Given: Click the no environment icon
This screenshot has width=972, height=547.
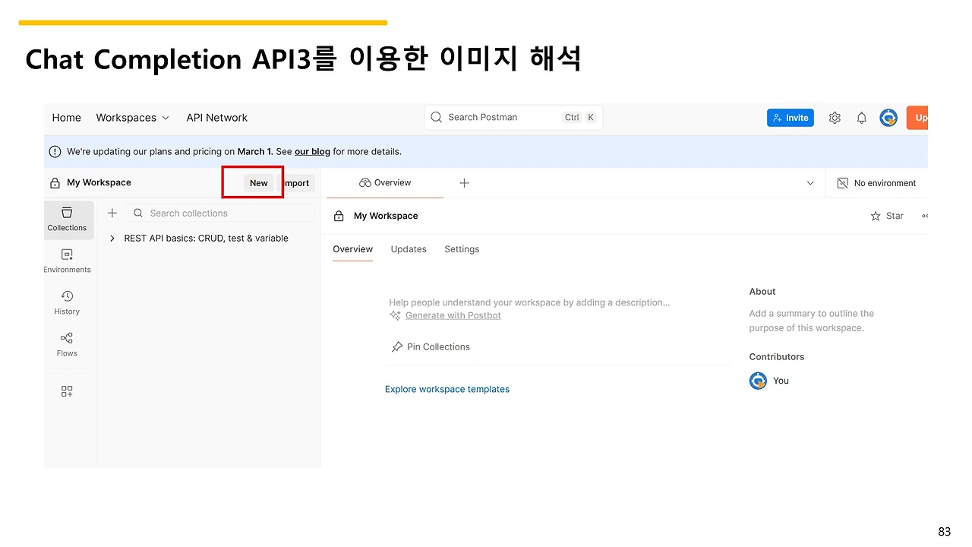Looking at the screenshot, I should click(x=842, y=183).
